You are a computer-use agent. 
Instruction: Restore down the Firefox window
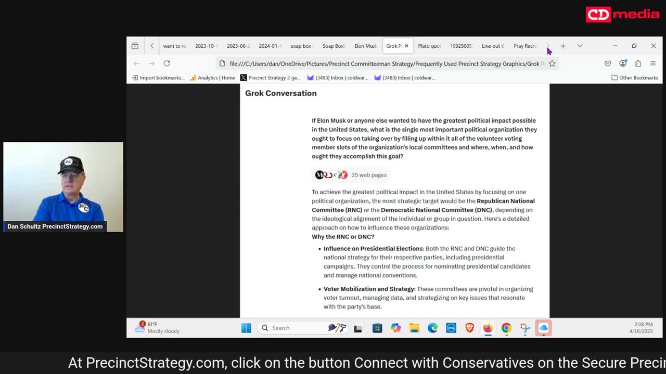[634, 46]
